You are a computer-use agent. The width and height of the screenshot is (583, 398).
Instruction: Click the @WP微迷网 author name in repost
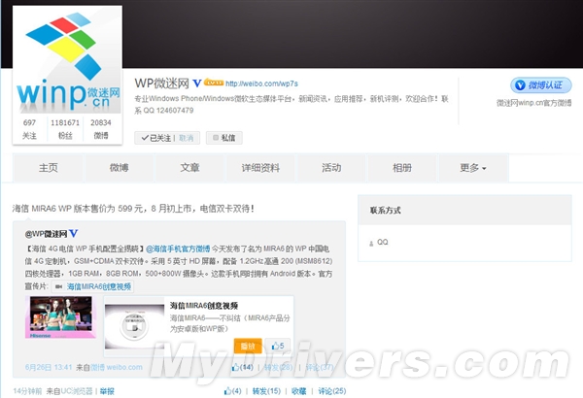(46, 234)
